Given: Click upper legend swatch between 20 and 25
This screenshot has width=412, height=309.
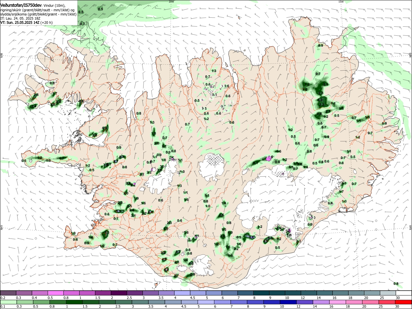Looking at the screenshot, I should [372, 293].
